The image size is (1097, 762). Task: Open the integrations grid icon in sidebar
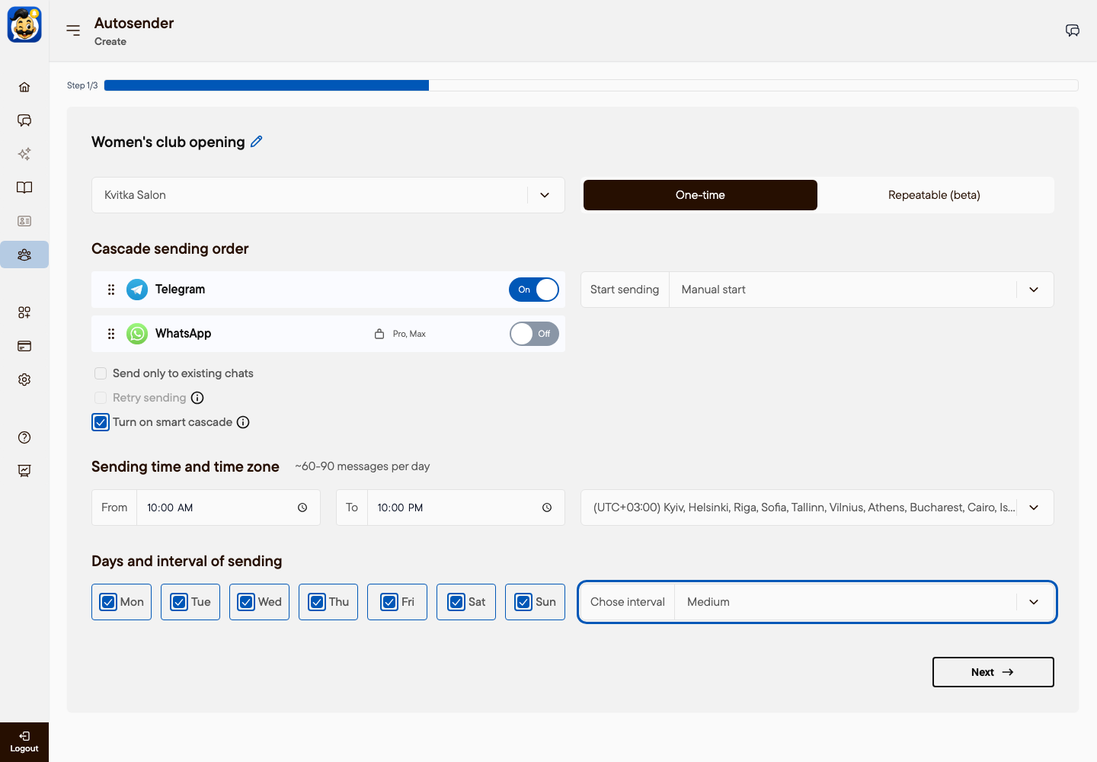24,312
